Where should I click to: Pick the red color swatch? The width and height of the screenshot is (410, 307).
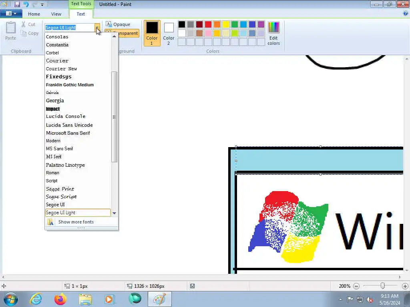pyautogui.click(x=208, y=24)
